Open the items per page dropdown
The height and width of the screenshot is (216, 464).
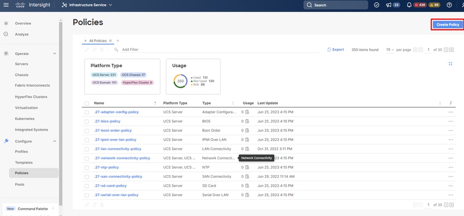[x=389, y=50]
